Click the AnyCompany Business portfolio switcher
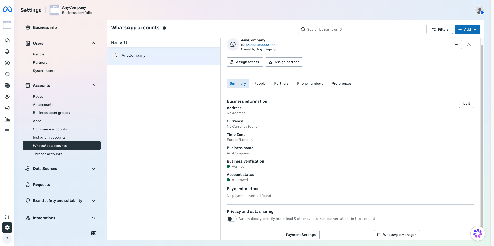Viewport: 494px width, 246px height. 71,10
